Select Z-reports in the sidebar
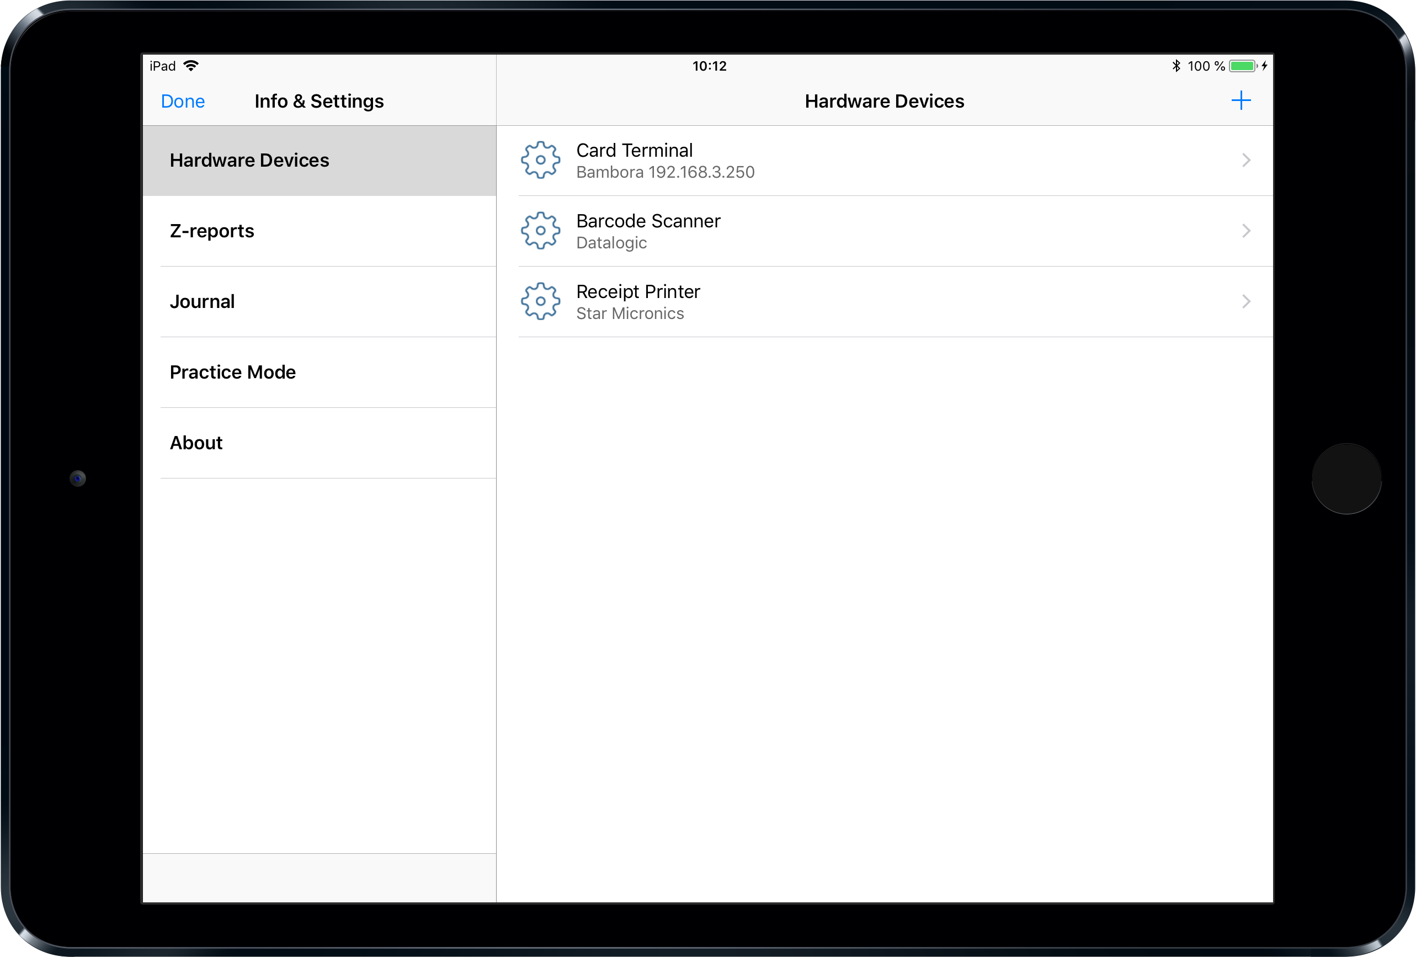The height and width of the screenshot is (957, 1416). click(x=212, y=231)
